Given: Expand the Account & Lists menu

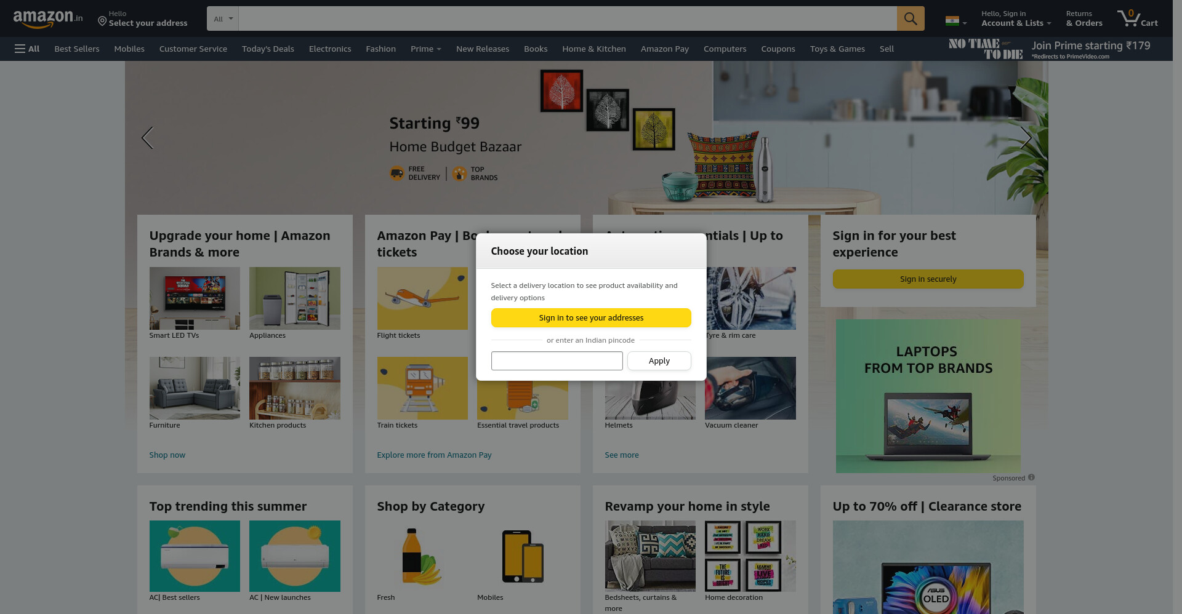Looking at the screenshot, I should [x=1016, y=18].
